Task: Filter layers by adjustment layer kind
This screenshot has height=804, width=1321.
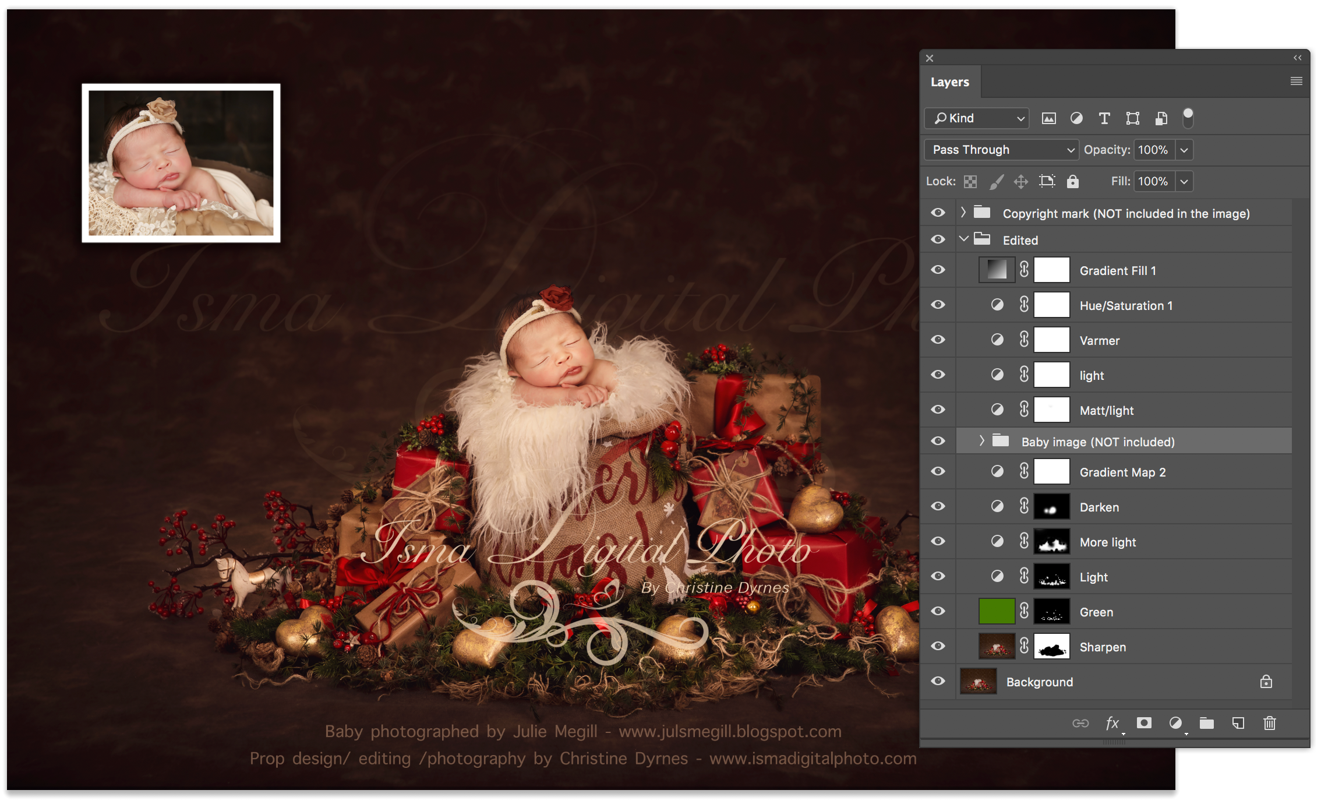Action: 1076,119
